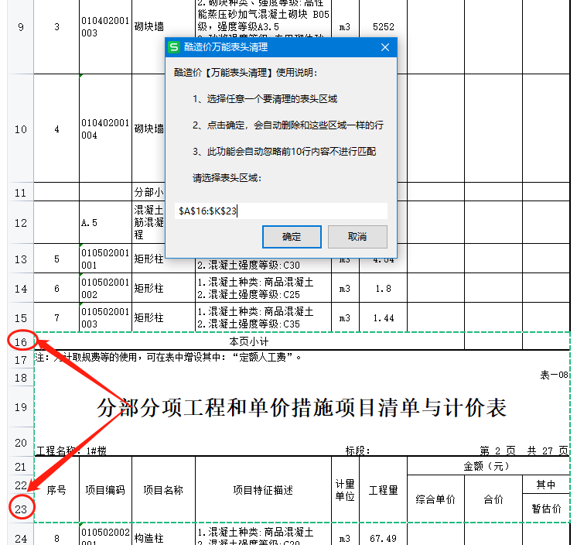Screen dimensions: 577x545
Task: Click the large title 分部分项工程和单价措施项目清单与计价表
Action: [302, 407]
